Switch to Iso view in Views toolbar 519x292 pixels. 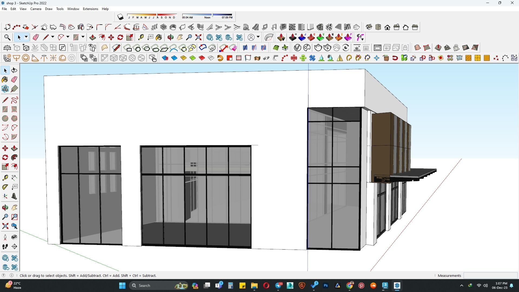[369, 27]
